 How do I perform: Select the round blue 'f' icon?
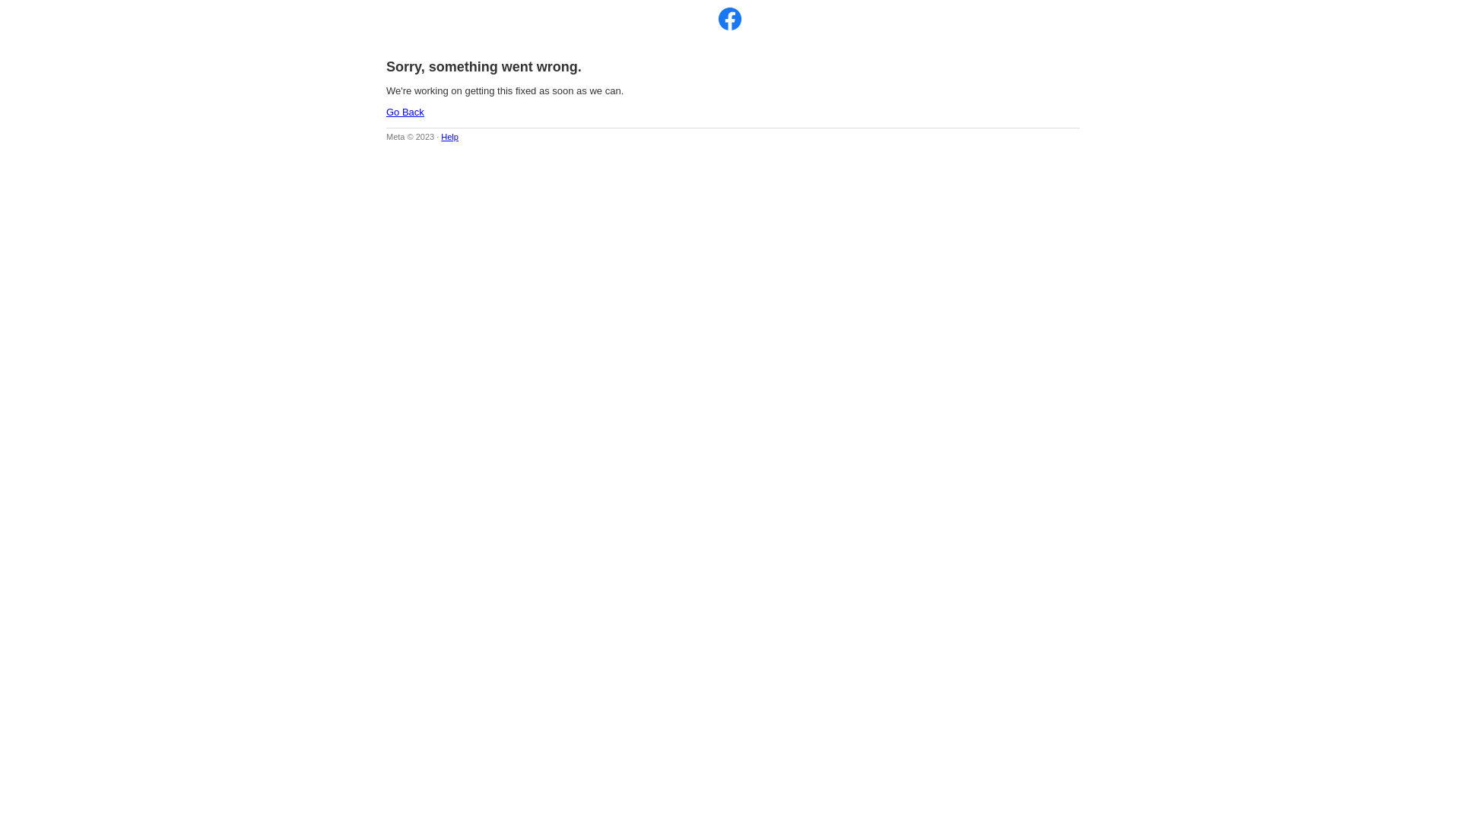pyautogui.click(x=730, y=19)
